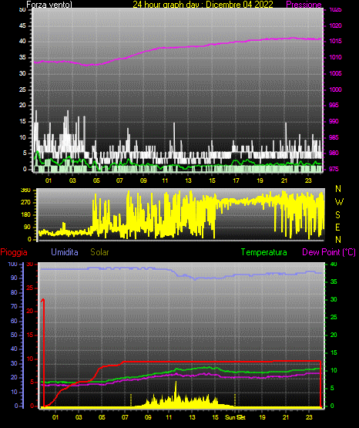Click the pressure axis value "1000"
Screen dimensions: 359x428
coord(335,89)
